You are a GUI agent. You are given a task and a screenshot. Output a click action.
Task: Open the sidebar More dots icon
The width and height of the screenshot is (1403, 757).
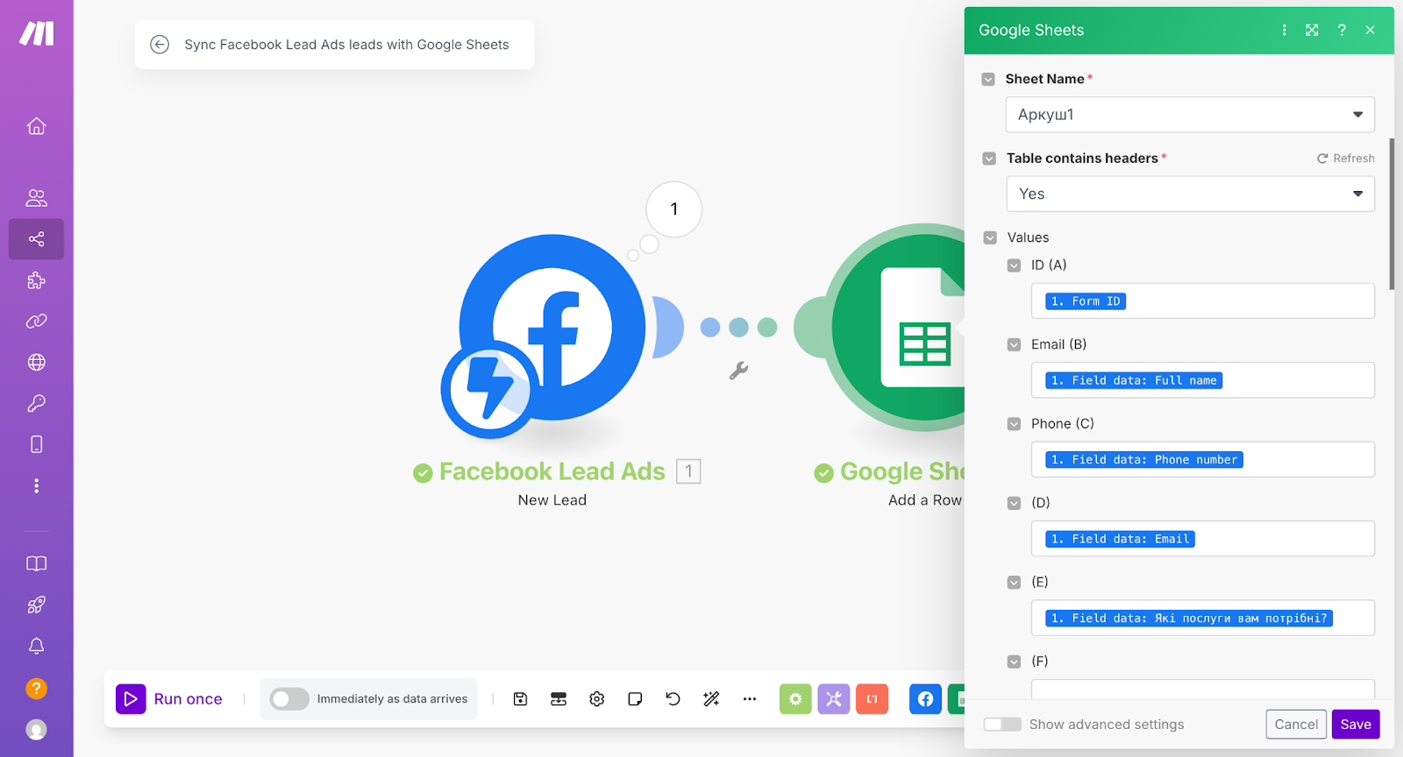point(36,485)
